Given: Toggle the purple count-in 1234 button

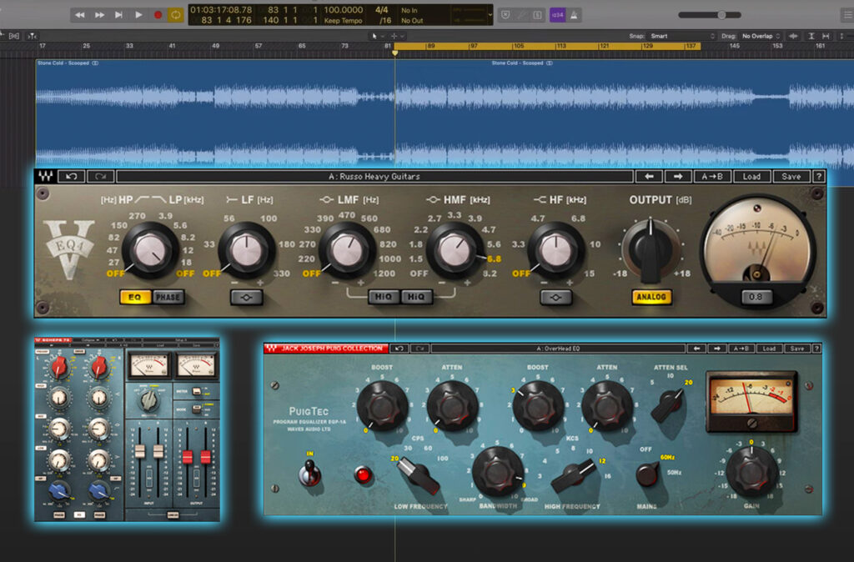Looking at the screenshot, I should (557, 15).
